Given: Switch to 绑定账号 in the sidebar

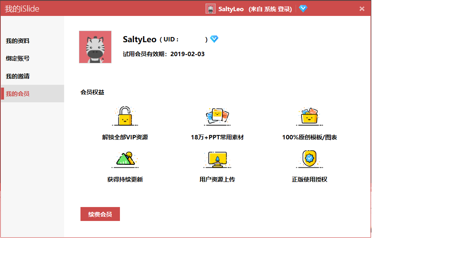Looking at the screenshot, I should coord(18,59).
